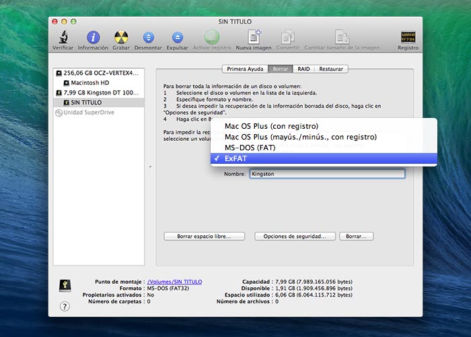The width and height of the screenshot is (471, 337).
Task: Click the Verificar microscope icon
Action: tap(63, 37)
